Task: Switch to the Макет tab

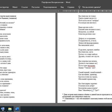Action: click(x=15, y=7)
